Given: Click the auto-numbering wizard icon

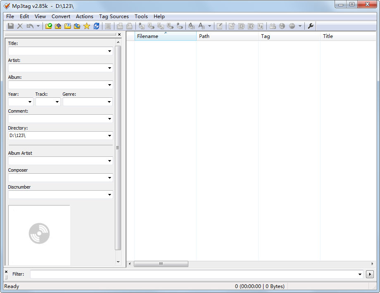Looking at the screenshot, I should (260, 26).
